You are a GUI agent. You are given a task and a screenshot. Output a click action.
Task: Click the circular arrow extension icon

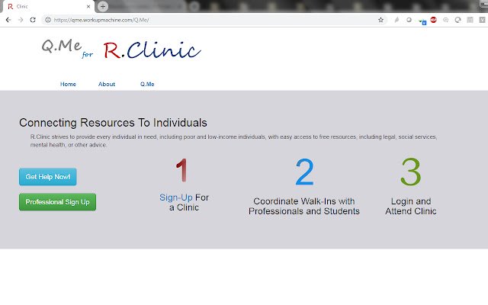tap(457, 20)
